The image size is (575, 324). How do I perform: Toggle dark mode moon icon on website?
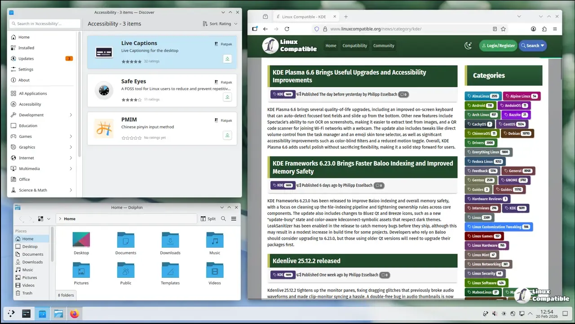pyautogui.click(x=468, y=45)
